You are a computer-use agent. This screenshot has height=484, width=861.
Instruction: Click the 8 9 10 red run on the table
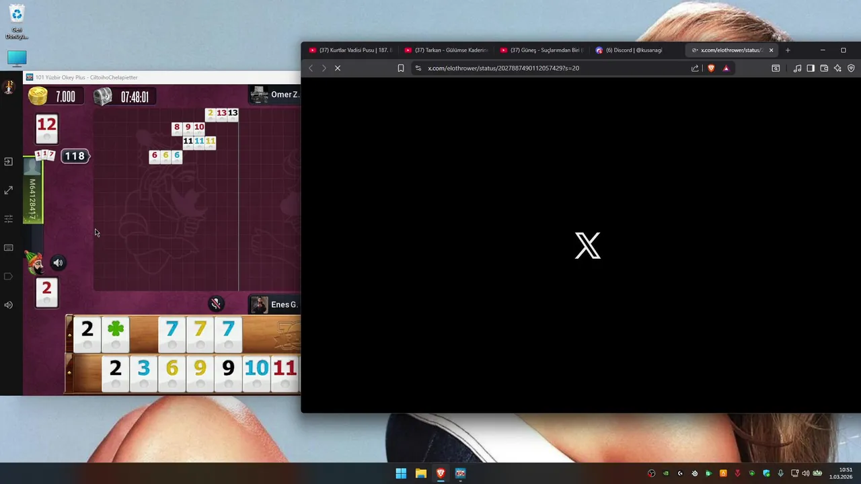click(x=188, y=128)
